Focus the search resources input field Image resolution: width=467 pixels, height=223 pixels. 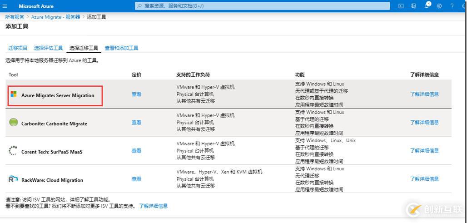click(263, 6)
